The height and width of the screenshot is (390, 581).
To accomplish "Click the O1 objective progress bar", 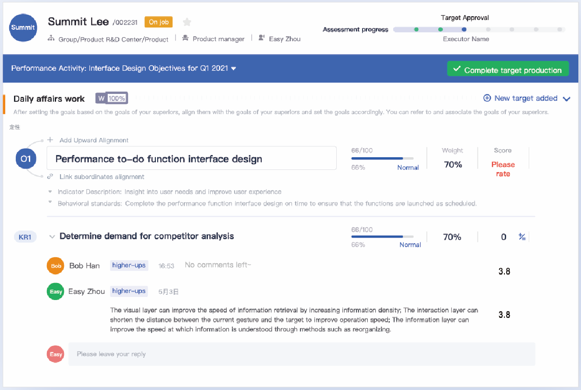I will point(382,159).
